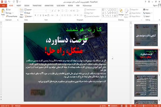
Task: Reset the slide layout
Action: (27, 13)
